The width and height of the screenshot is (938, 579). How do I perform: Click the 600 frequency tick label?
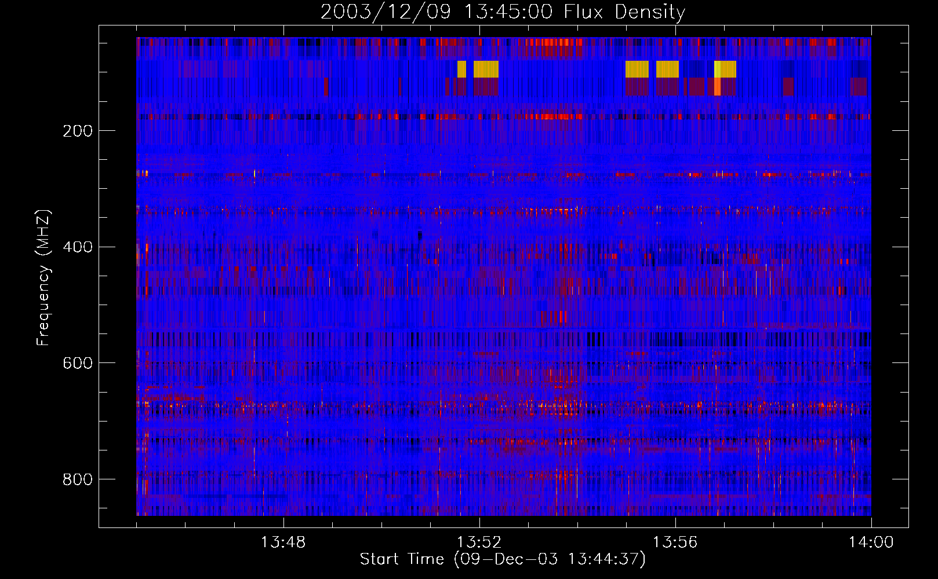[78, 363]
